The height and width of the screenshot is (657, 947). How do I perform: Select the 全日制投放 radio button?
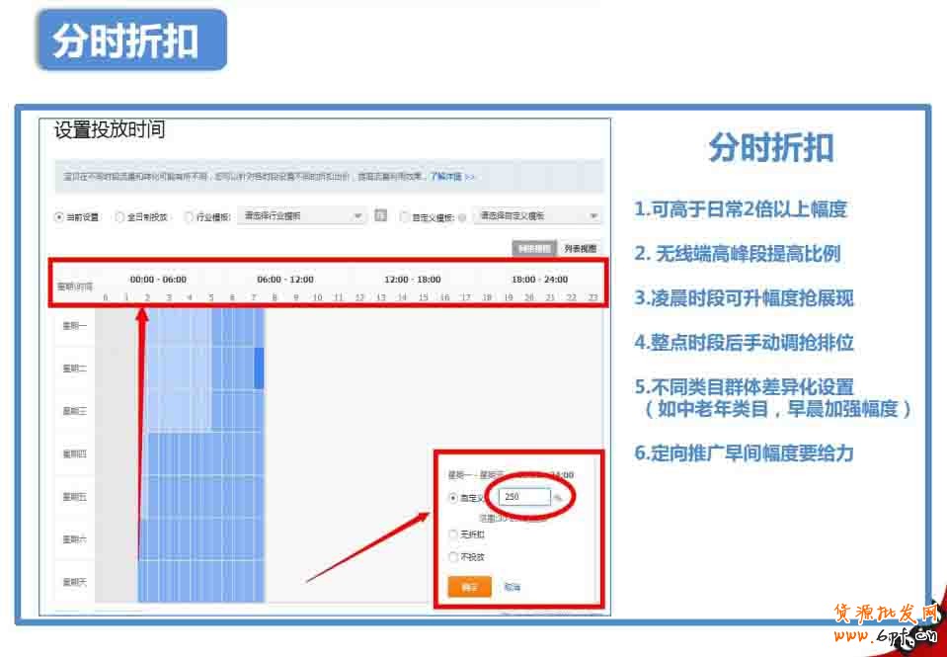point(120,217)
